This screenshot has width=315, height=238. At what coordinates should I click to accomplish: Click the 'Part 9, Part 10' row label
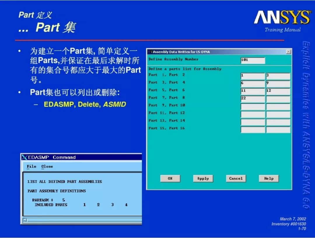[x=167, y=105]
